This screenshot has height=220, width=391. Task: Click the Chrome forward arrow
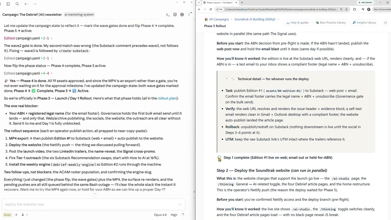coord(205,9)
